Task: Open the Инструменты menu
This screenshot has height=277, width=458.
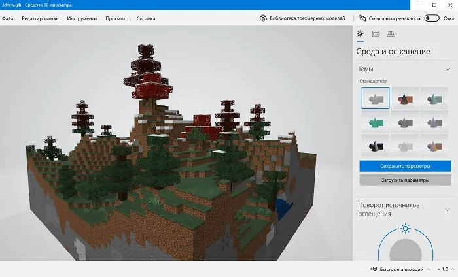Action: (x=82, y=18)
